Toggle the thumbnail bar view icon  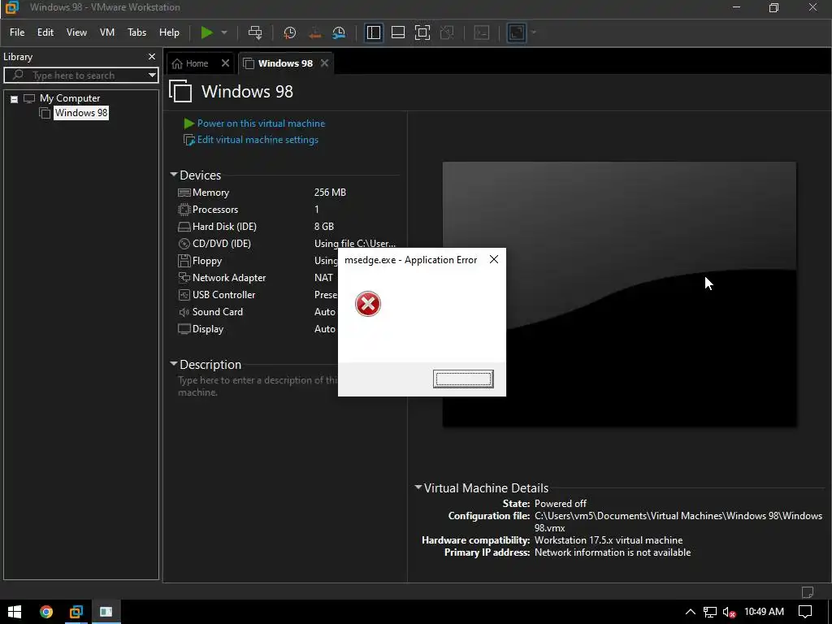coord(398,32)
